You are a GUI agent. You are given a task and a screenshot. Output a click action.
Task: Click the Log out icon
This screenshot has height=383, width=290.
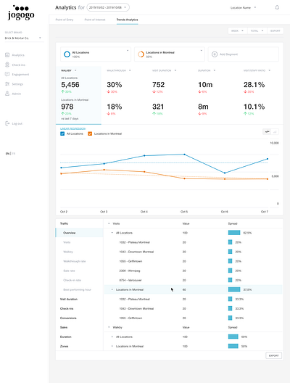tap(7, 123)
